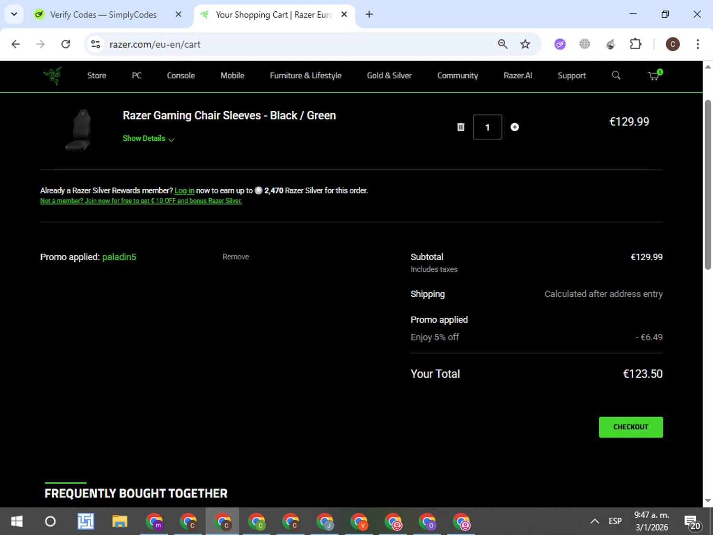
Task: Click the Razer logo in the site header
Action: pyautogui.click(x=53, y=76)
